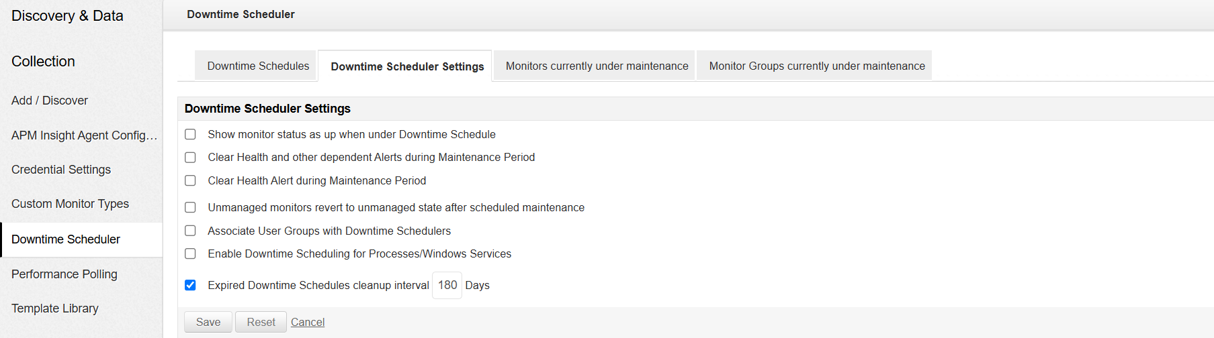Open Monitor Groups currently under maintenance tab
The width and height of the screenshot is (1214, 338).
pyautogui.click(x=816, y=66)
